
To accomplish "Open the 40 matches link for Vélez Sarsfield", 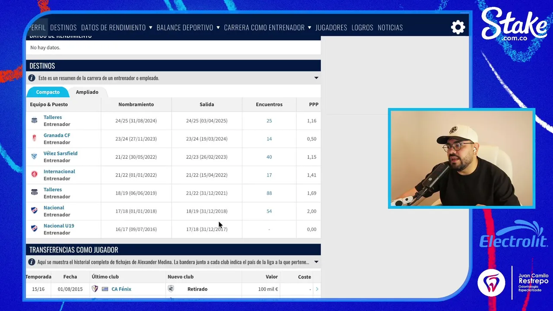I will 269,157.
